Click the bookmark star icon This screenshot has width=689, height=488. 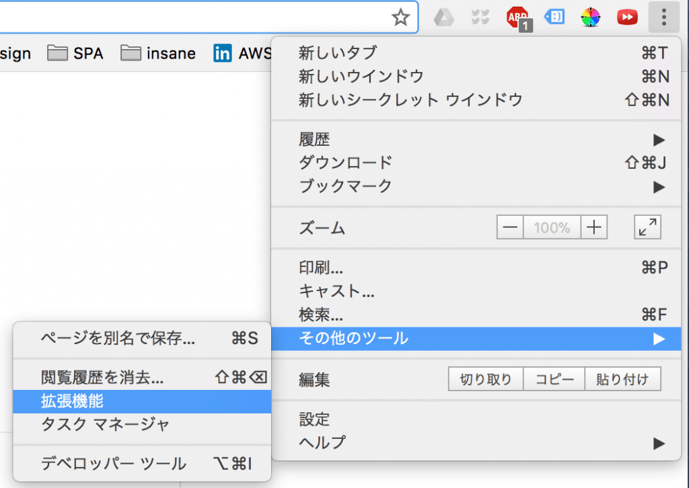pos(400,17)
